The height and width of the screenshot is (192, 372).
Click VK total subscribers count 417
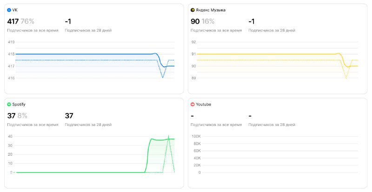pos(13,21)
